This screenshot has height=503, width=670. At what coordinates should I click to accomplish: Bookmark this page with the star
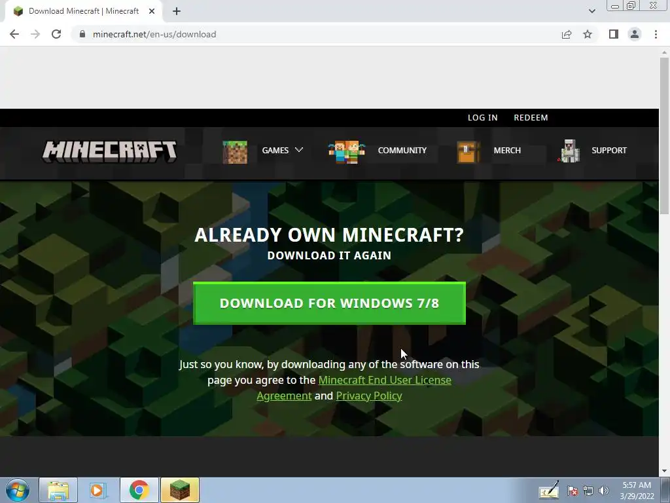click(588, 34)
